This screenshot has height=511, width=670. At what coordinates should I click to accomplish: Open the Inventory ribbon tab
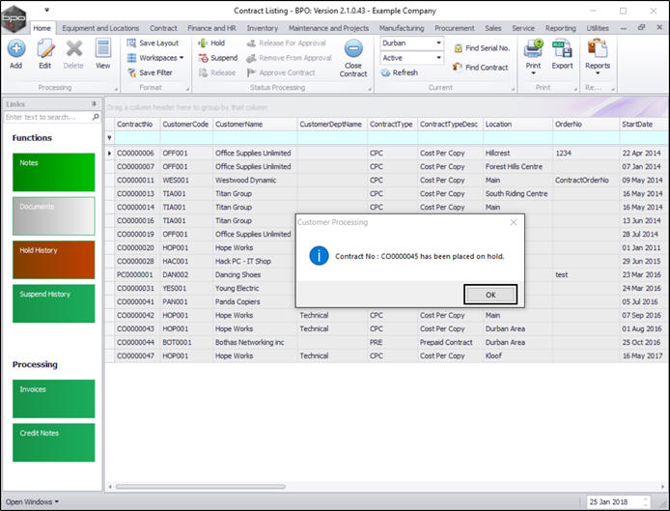click(x=262, y=28)
